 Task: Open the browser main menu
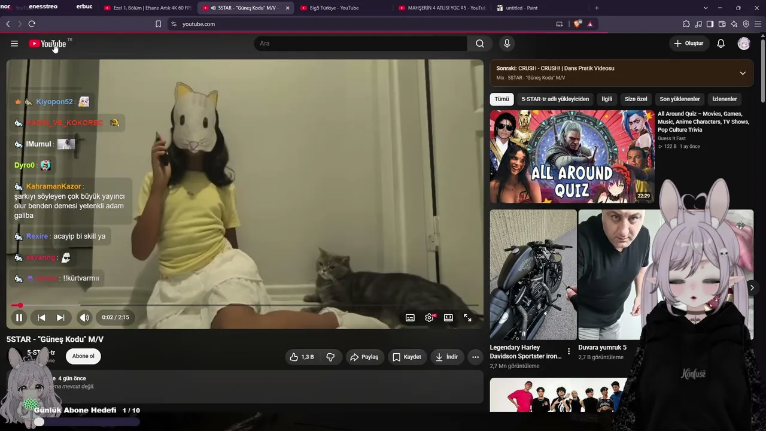(758, 24)
